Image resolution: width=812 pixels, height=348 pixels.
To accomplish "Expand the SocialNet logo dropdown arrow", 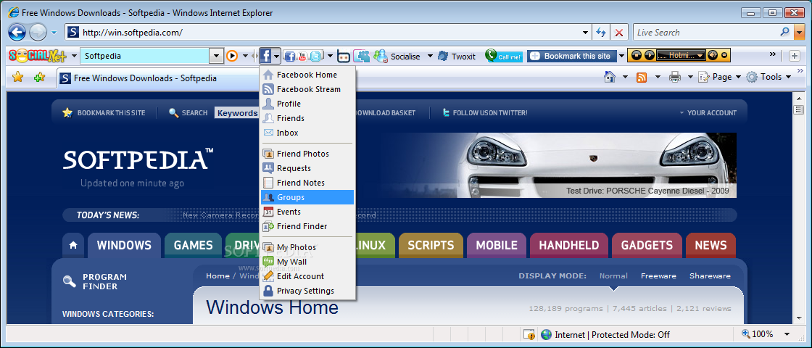I will pos(74,56).
